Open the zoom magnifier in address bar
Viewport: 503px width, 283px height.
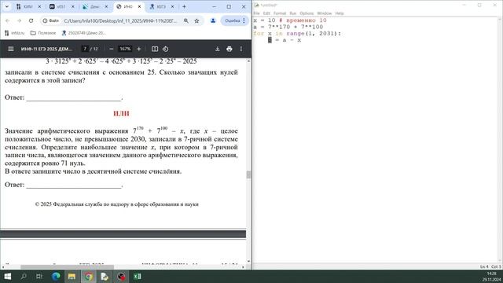point(186,20)
